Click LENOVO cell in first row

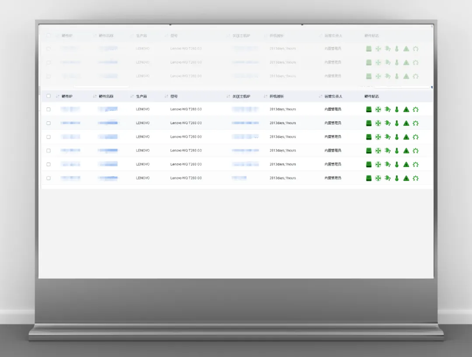coord(142,109)
